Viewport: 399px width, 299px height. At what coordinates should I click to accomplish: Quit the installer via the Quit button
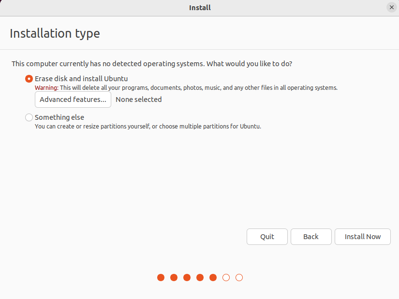pos(267,237)
